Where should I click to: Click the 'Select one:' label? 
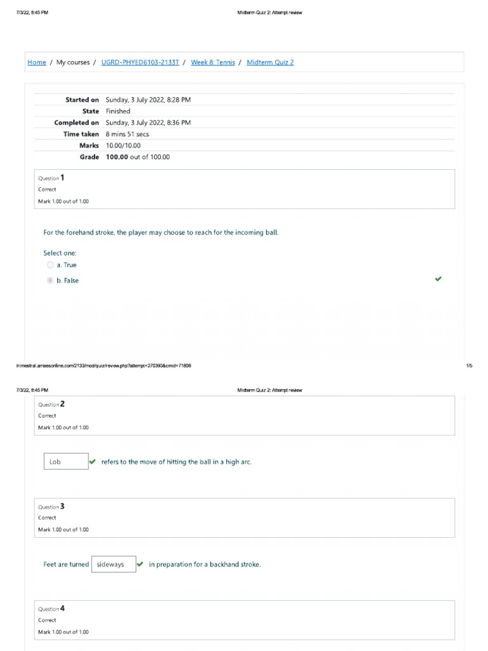60,253
